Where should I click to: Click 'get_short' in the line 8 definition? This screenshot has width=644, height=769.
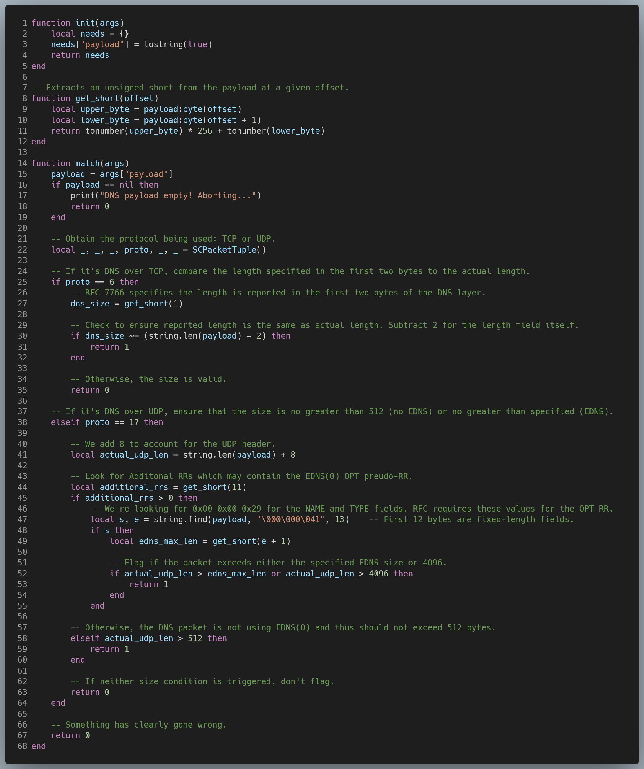click(x=97, y=99)
